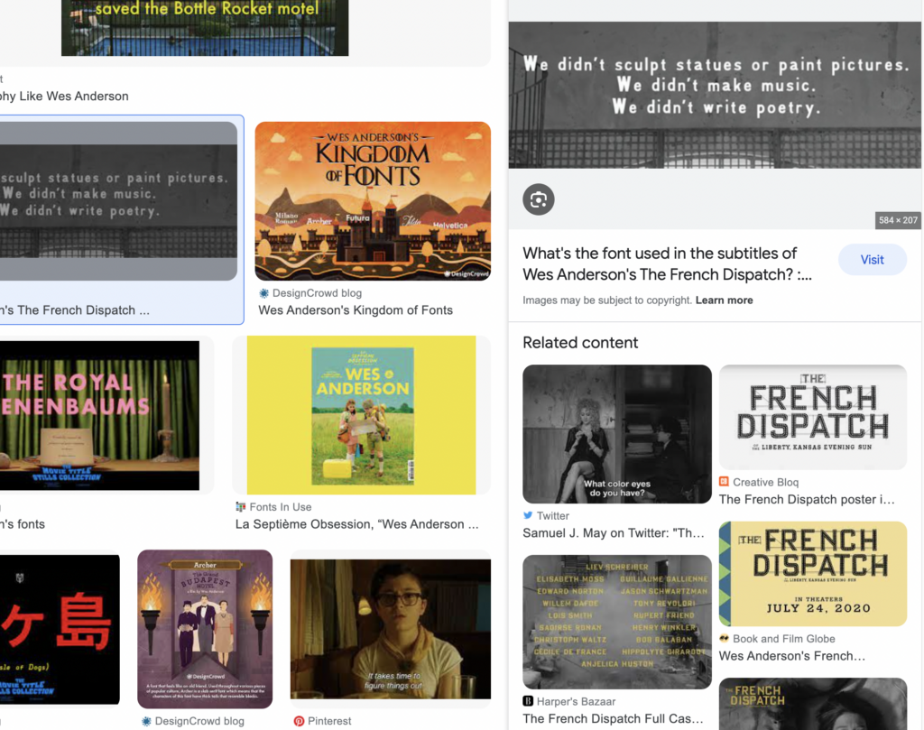Open The Royal Tenenbaums title image
This screenshot has height=730, width=924.
tap(99, 415)
